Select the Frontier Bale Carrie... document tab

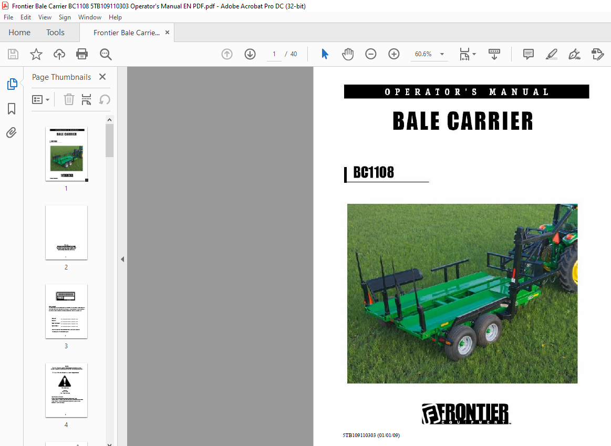click(126, 33)
